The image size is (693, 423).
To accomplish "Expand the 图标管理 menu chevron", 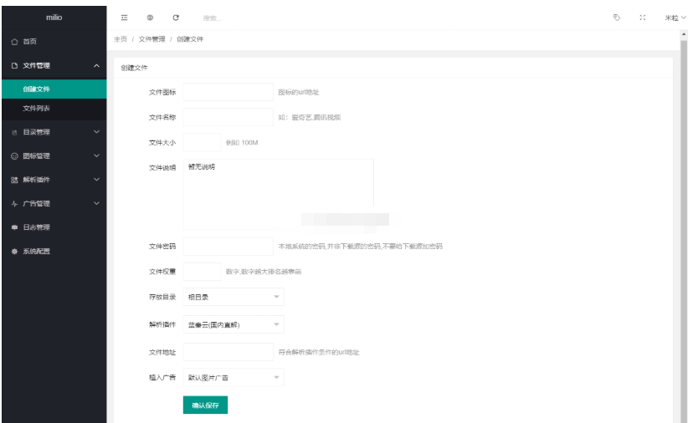I will (x=96, y=155).
